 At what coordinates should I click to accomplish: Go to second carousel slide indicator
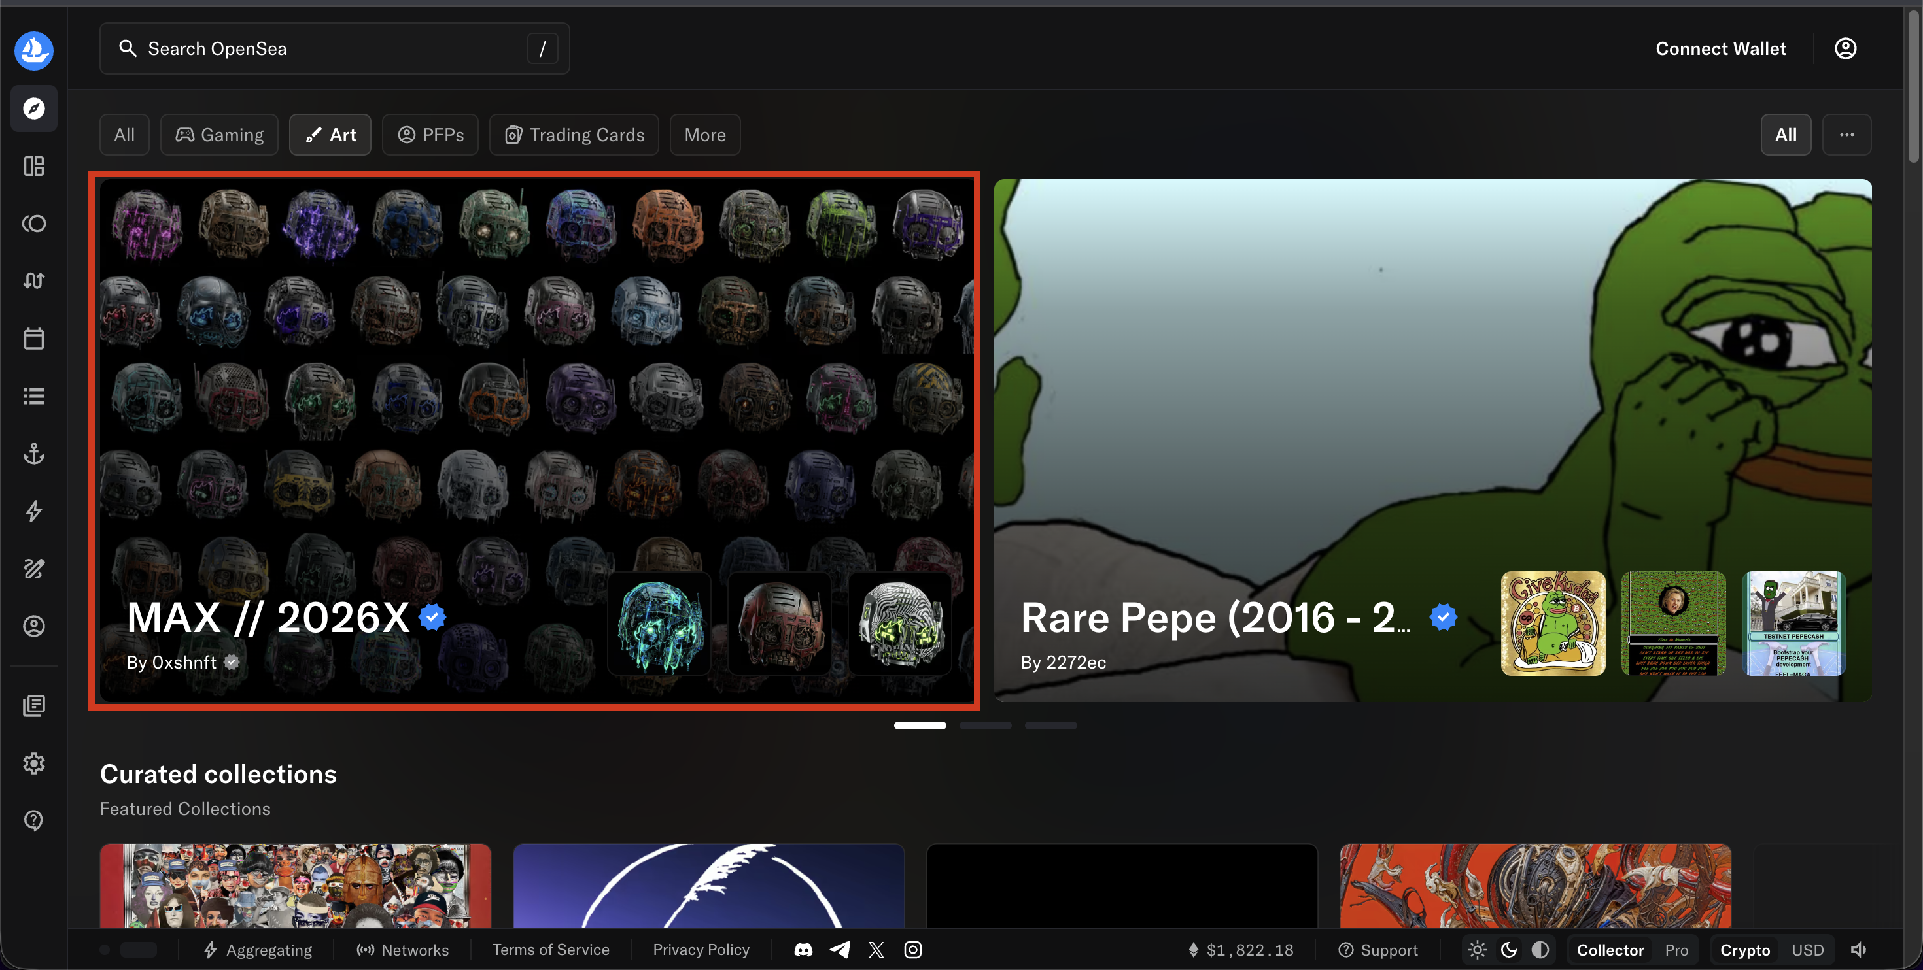click(986, 726)
